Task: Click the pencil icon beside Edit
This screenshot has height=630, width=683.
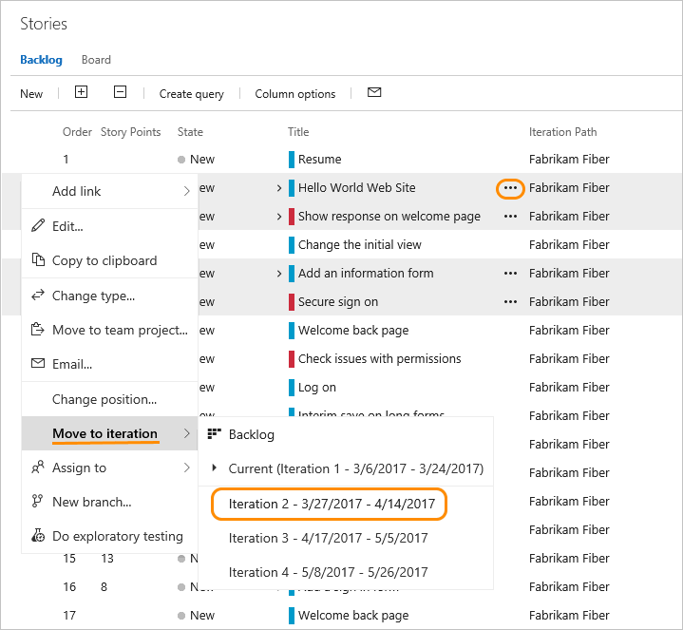Action: [x=38, y=226]
